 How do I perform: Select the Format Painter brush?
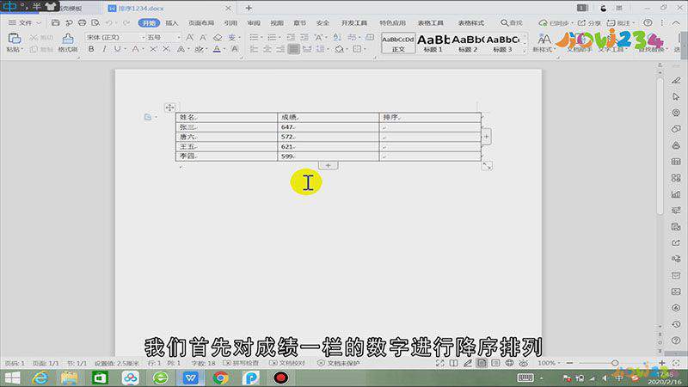point(68,39)
